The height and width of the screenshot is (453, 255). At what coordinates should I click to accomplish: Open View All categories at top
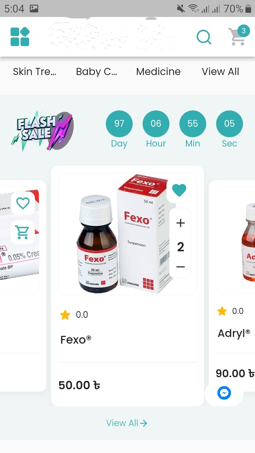pos(220,71)
